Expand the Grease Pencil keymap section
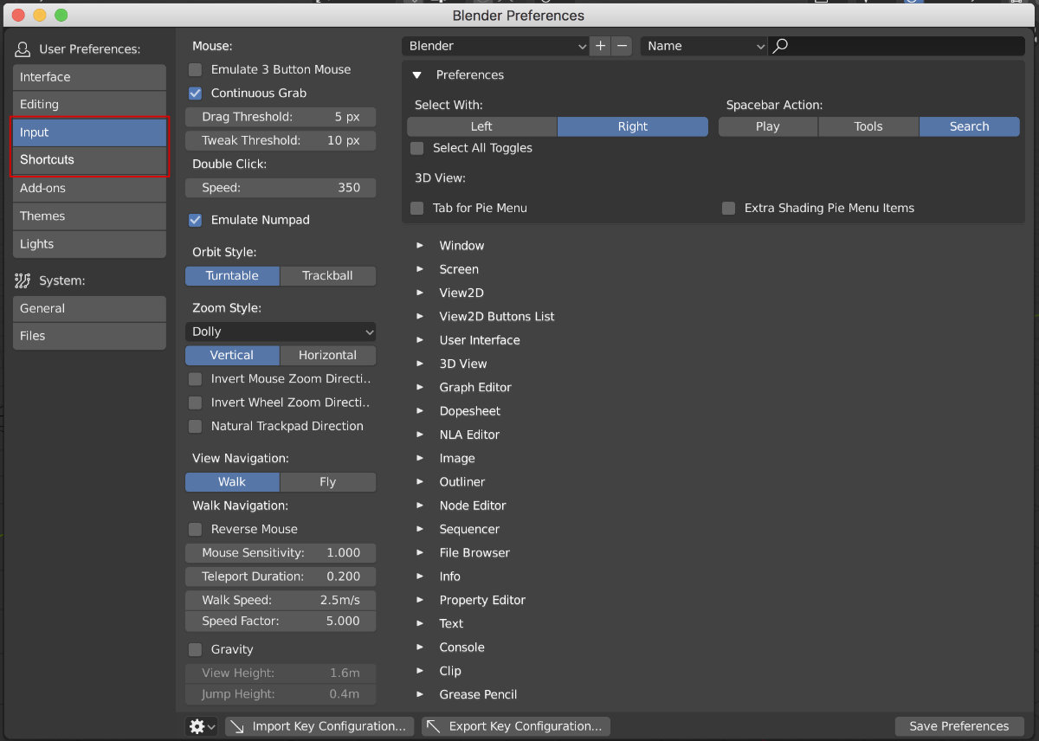Image resolution: width=1039 pixels, height=741 pixels. click(420, 694)
